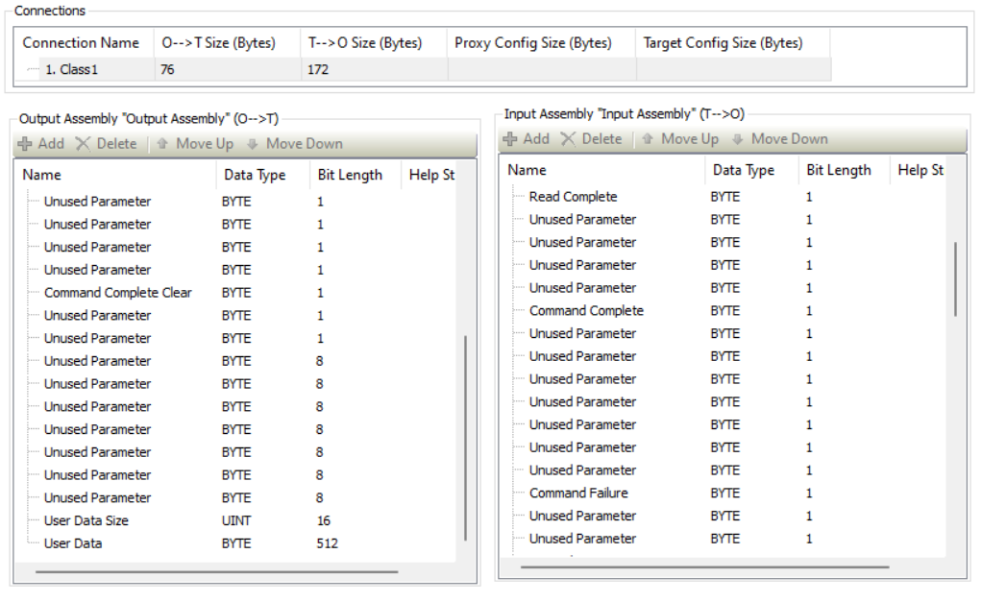Click Add icon in Output Assembly toolbar
Image resolution: width=981 pixels, height=602 pixels.
[25, 144]
